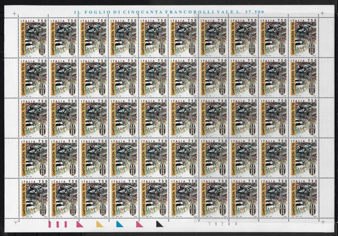Viewport: 338px width, 236px height.
Task: Click the pink triangle left of yellow triangle
Action: point(79,225)
